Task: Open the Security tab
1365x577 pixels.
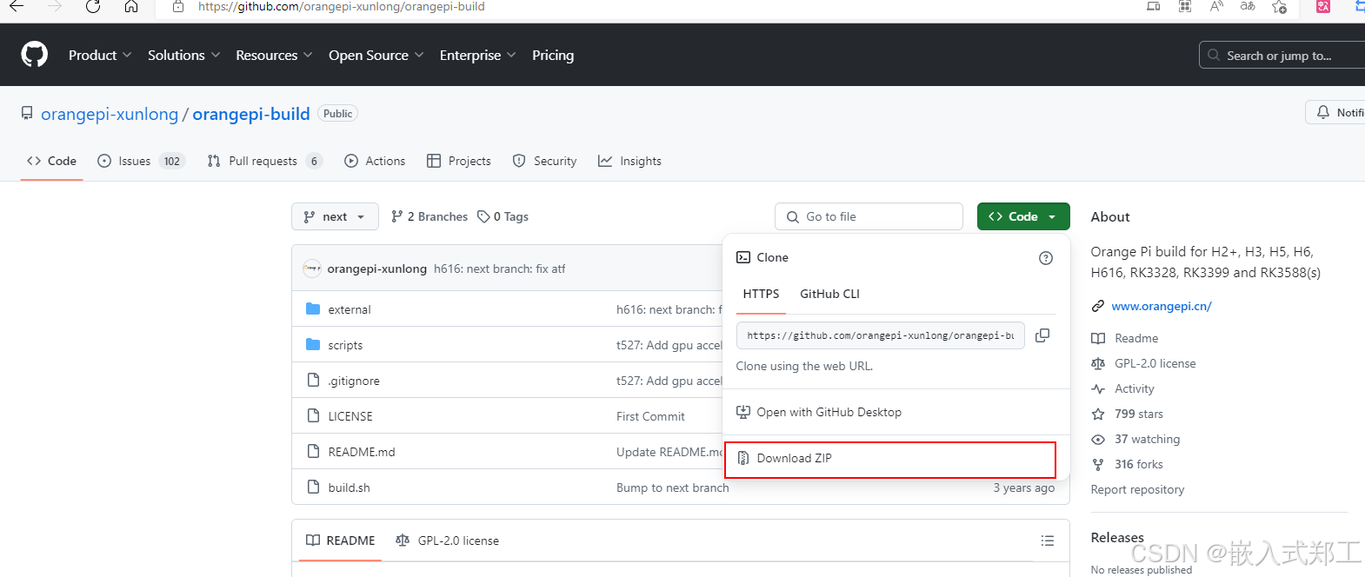Action: coord(545,161)
